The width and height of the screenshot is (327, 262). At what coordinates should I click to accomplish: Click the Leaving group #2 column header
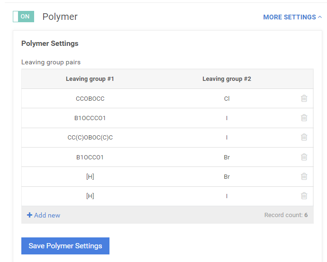(227, 79)
